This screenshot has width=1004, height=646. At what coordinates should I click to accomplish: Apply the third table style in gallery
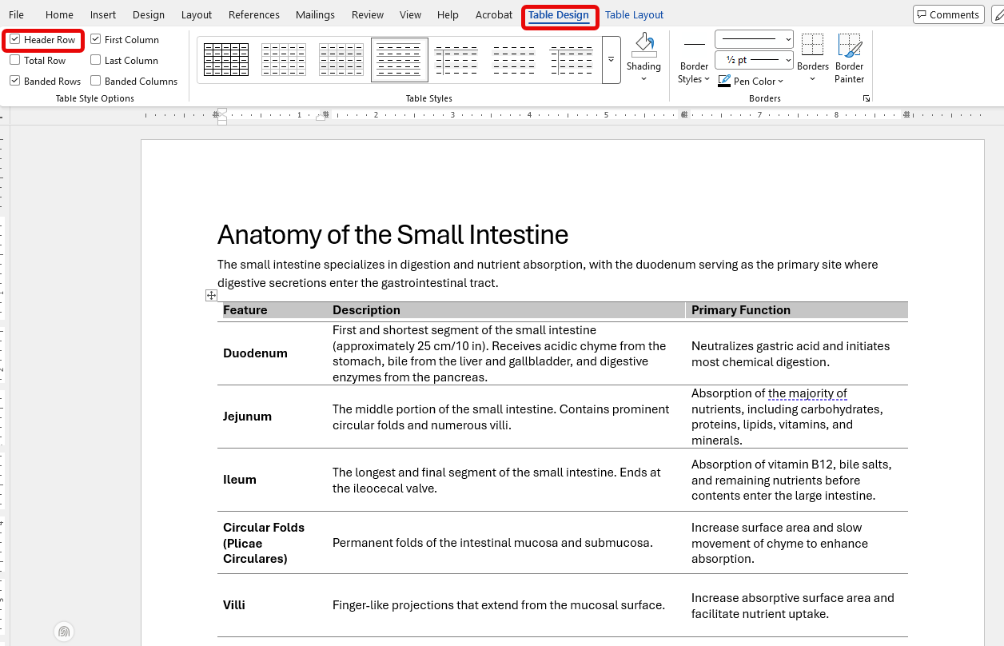(341, 60)
